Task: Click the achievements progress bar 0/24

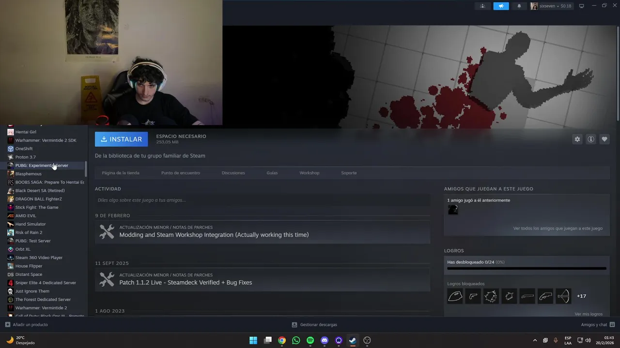Action: 527,268
